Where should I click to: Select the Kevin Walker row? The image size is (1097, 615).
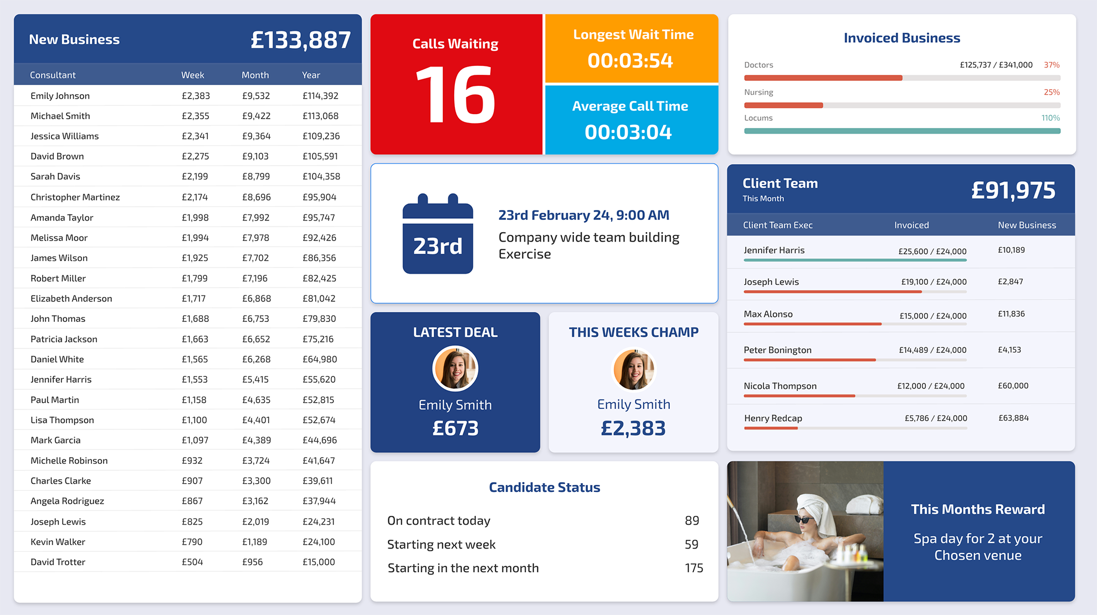pos(188,541)
